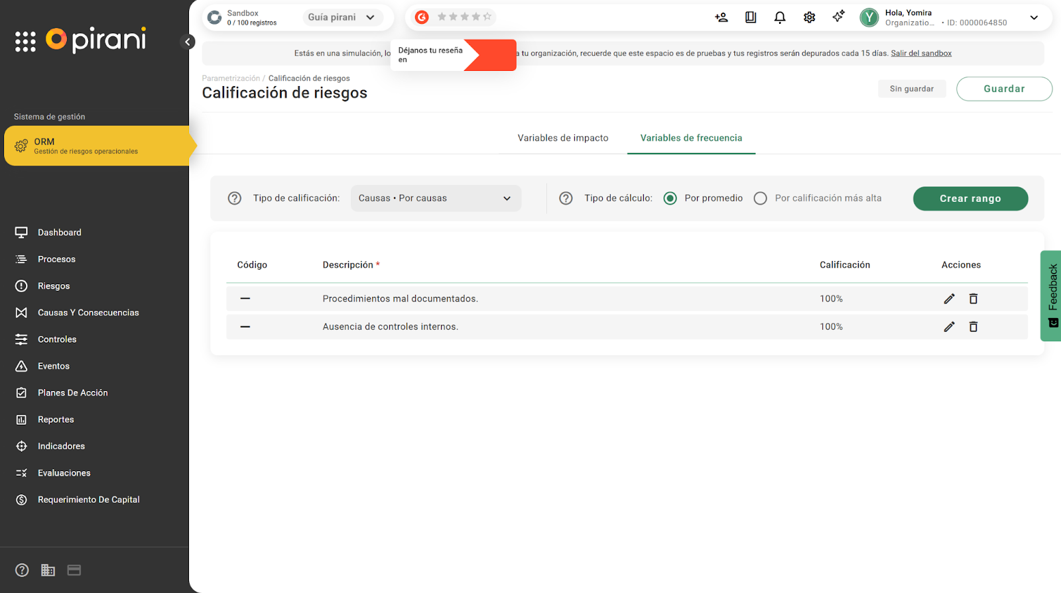Select 'Por promedio' calculation option
The width and height of the screenshot is (1061, 593).
tap(670, 198)
